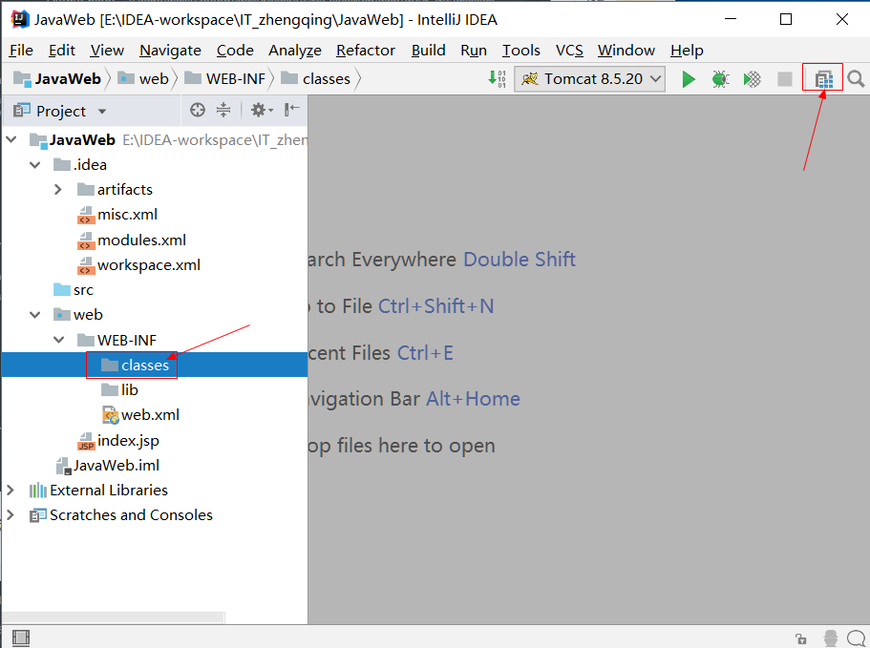The image size is (870, 648).
Task: Open the Window menu
Action: point(626,51)
